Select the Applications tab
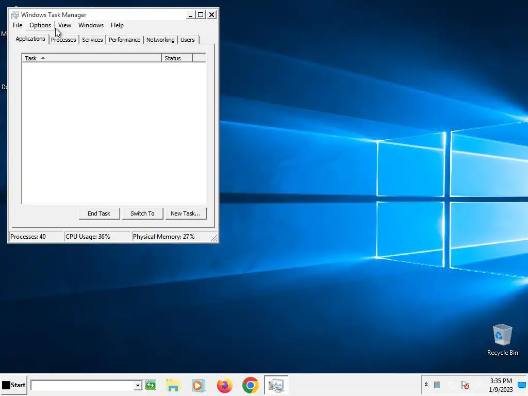Image resolution: width=528 pixels, height=396 pixels. pyautogui.click(x=30, y=39)
